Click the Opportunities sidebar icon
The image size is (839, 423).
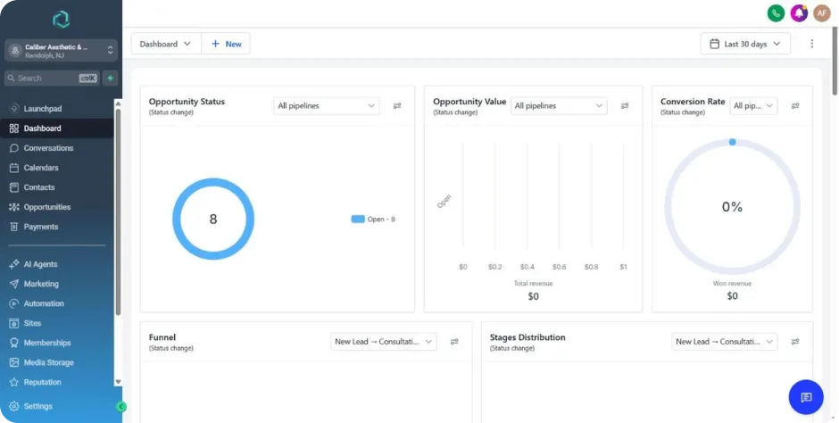pos(14,207)
